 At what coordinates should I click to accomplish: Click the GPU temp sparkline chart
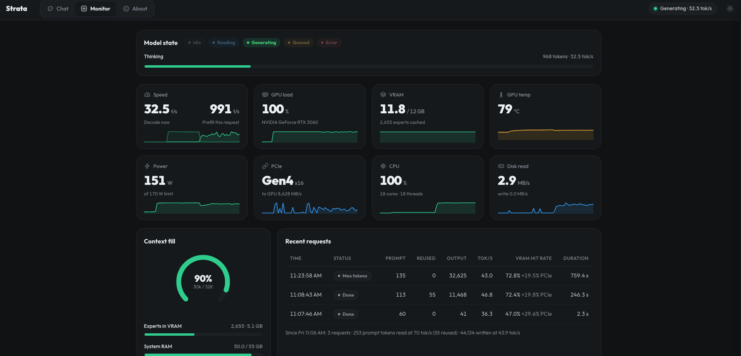point(546,134)
